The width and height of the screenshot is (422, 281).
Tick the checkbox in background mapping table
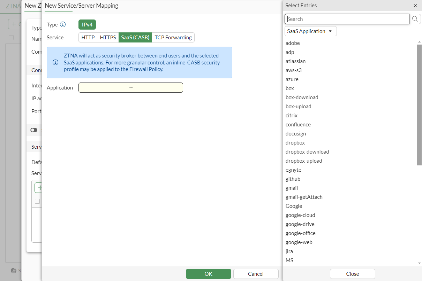[37, 201]
